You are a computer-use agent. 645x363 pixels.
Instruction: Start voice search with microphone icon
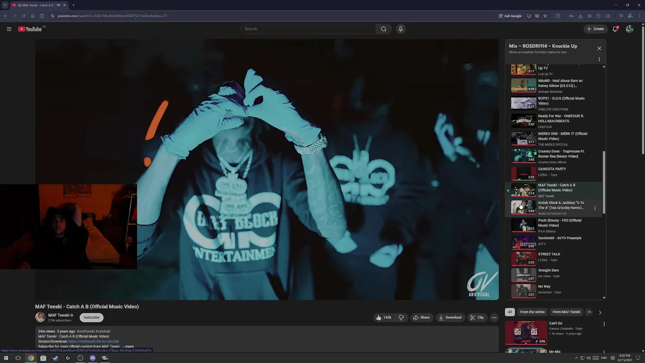[401, 29]
